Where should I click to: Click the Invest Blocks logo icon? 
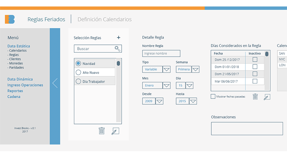click(x=10, y=19)
